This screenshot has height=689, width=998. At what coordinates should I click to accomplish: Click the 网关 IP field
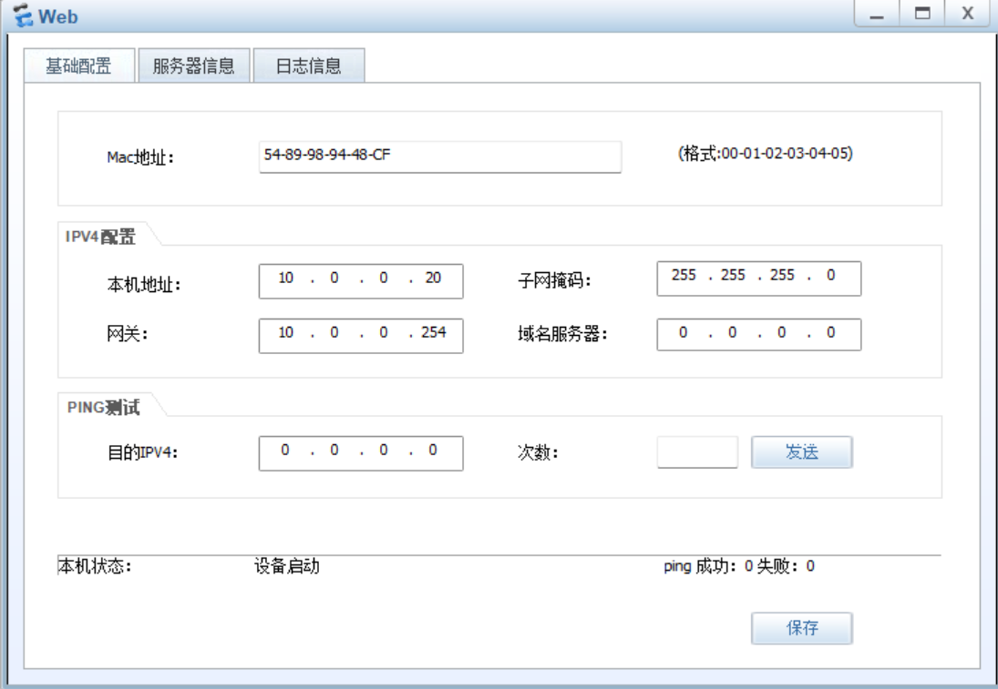(x=361, y=336)
